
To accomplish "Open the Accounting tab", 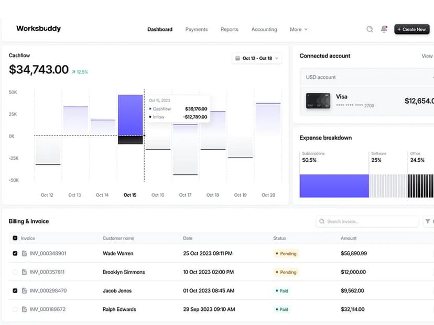I will pyautogui.click(x=264, y=29).
